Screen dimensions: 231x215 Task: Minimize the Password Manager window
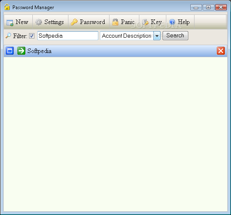pos(196,7)
